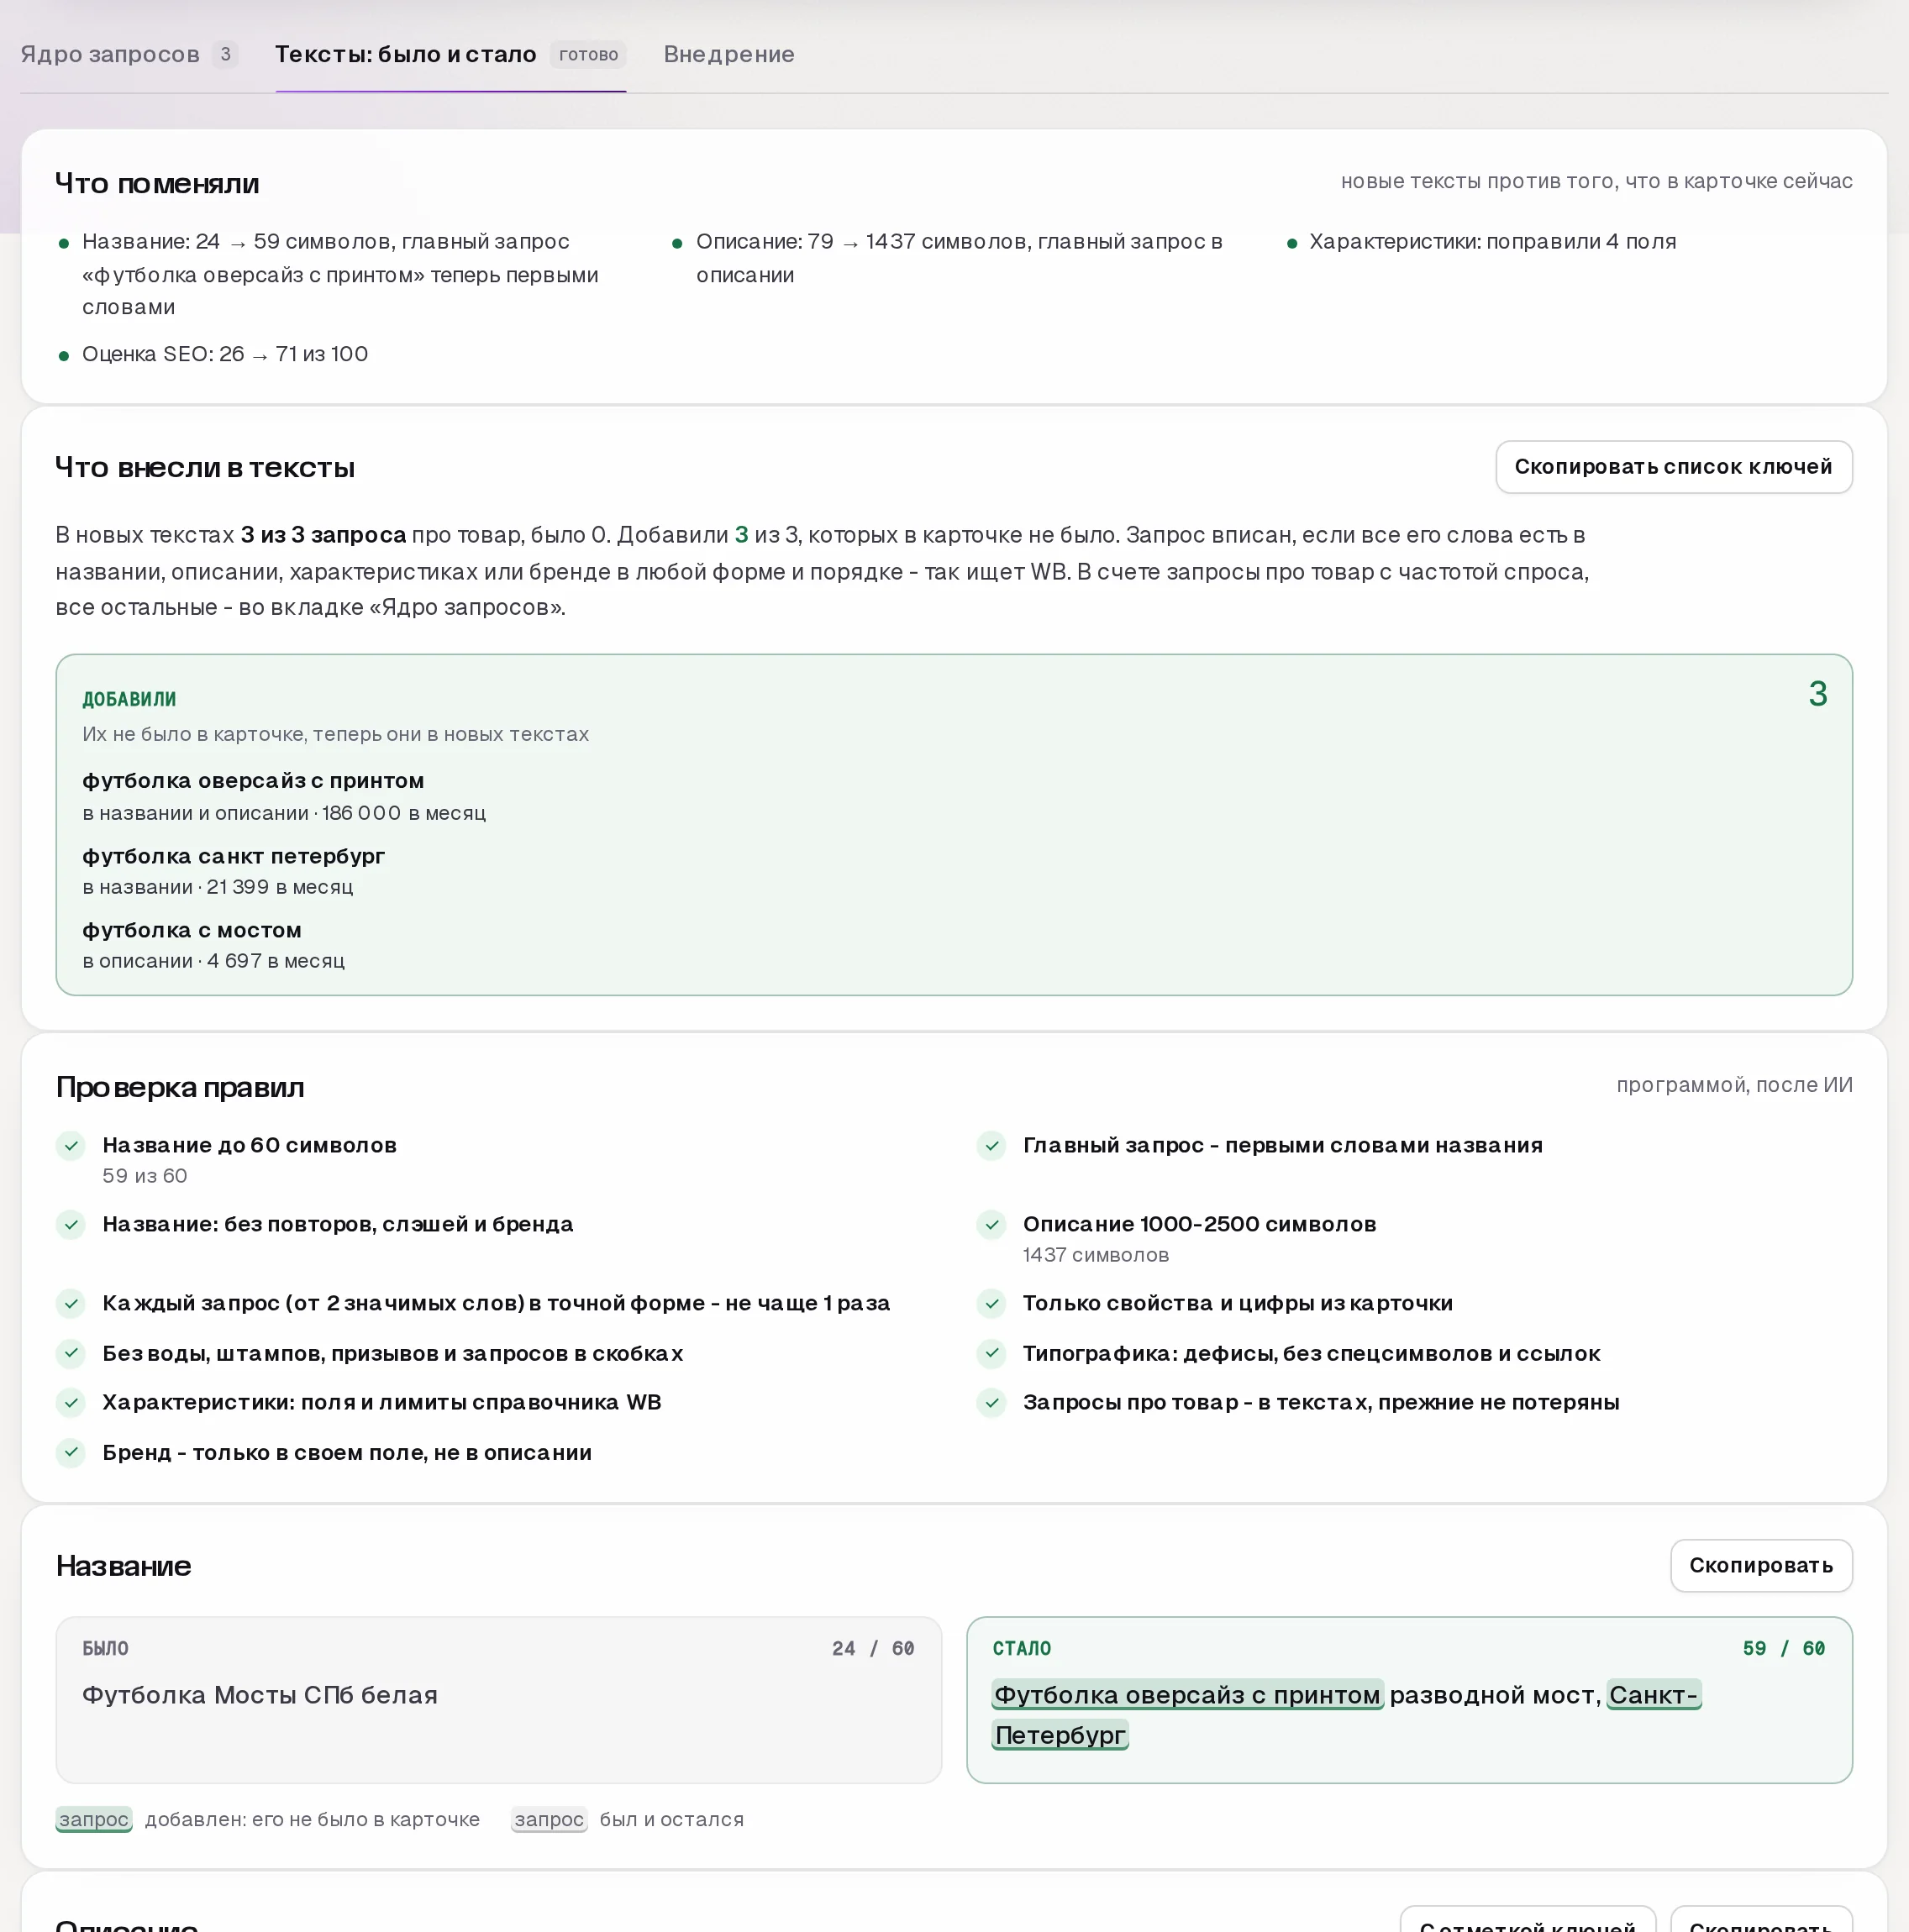Click the grey запрос legend chip for был и остался

tap(550, 1819)
